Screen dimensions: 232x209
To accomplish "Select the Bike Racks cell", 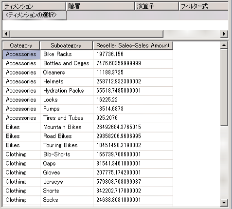I will (x=67, y=55).
